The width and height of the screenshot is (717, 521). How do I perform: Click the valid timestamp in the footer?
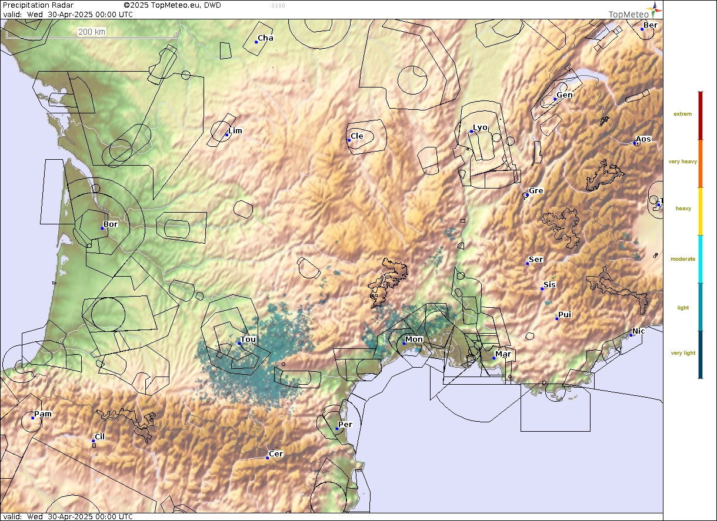tap(68, 517)
